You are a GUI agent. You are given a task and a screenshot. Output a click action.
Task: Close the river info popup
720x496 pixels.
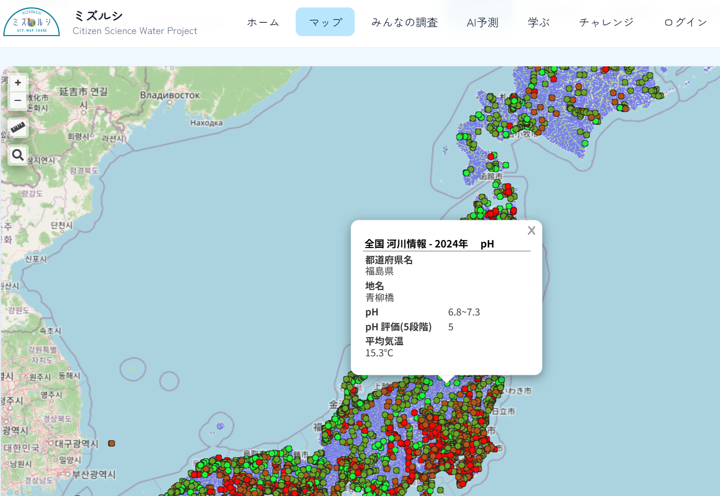coord(531,230)
